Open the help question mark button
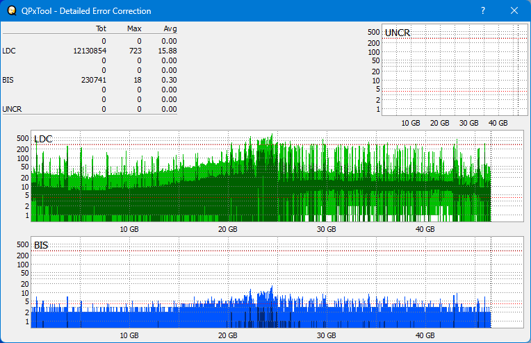 click(x=483, y=11)
